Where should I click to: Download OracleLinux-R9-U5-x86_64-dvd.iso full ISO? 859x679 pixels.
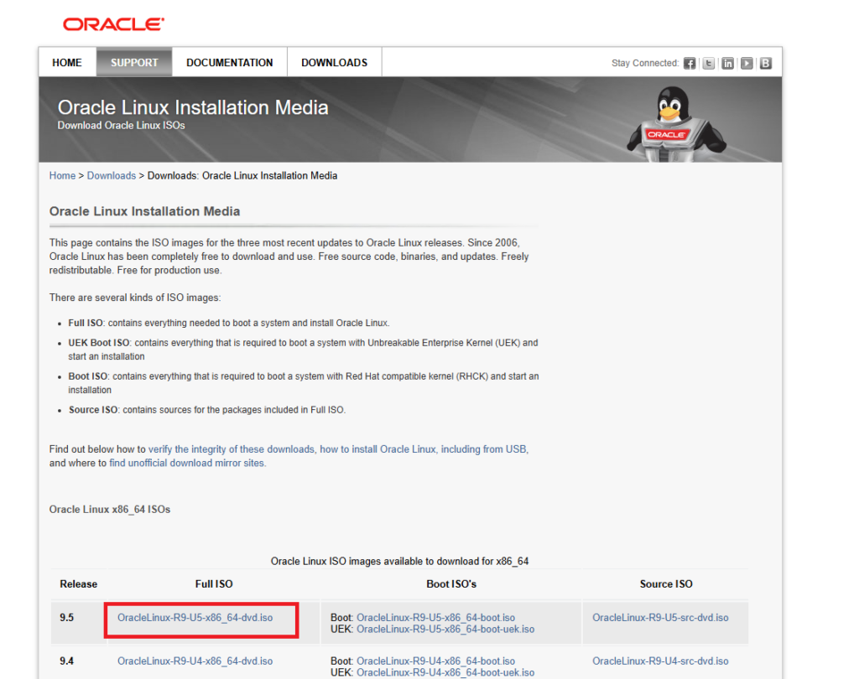(x=195, y=618)
